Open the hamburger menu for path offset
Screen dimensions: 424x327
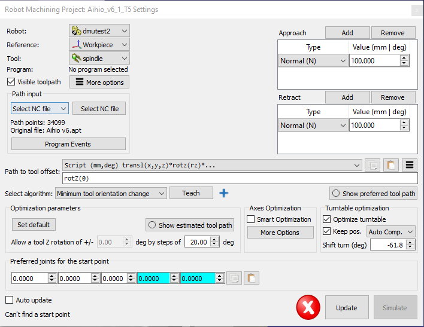410,165
